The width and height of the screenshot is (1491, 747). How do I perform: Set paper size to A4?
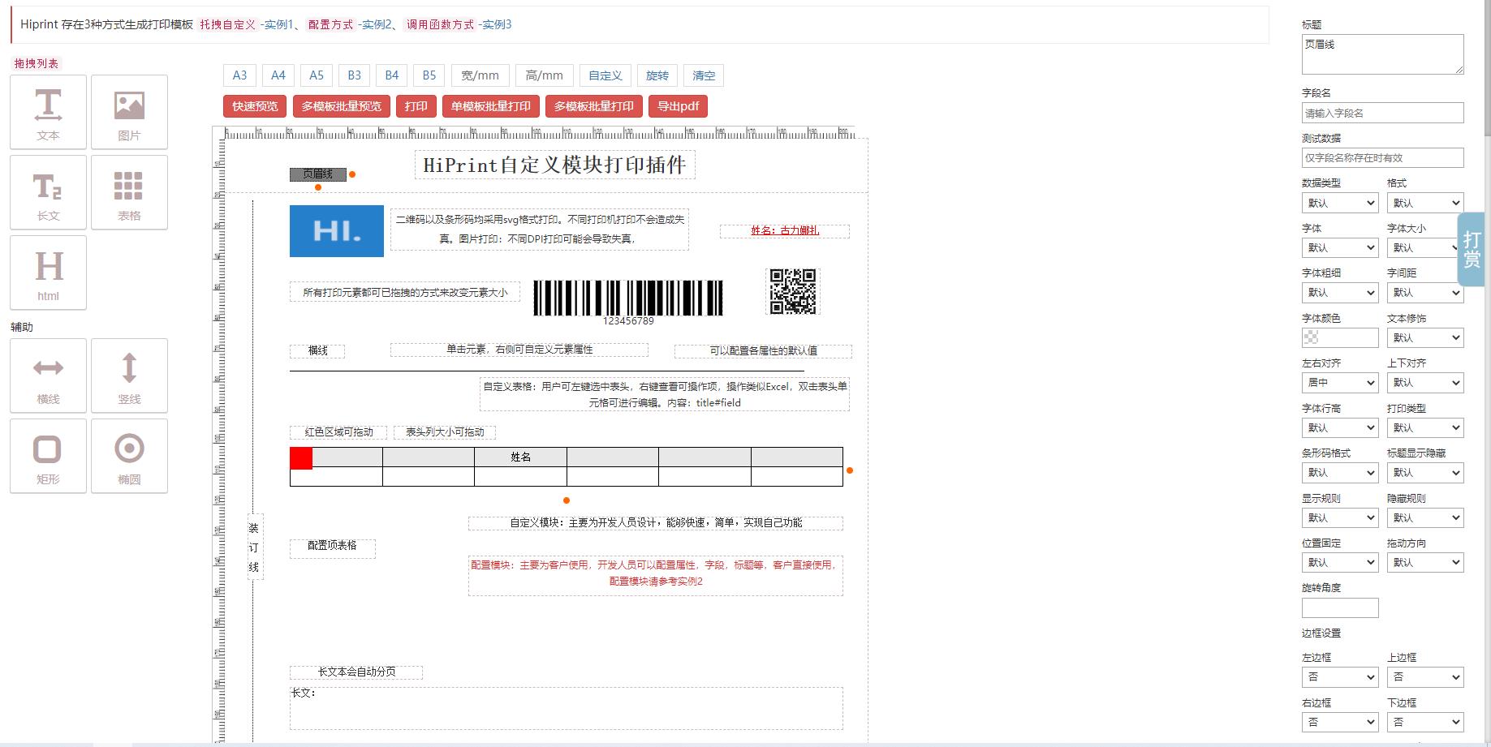[x=278, y=75]
